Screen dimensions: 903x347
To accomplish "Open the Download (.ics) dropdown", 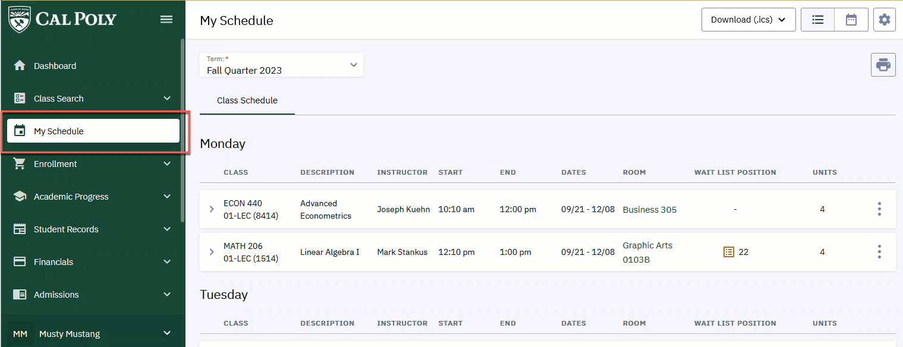I will pyautogui.click(x=748, y=20).
